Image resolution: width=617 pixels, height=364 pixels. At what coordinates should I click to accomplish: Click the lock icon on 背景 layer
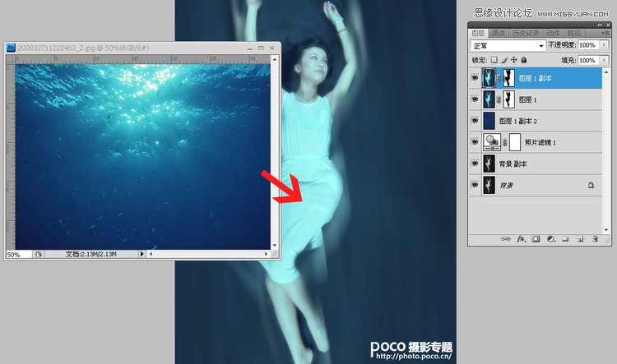pos(591,185)
